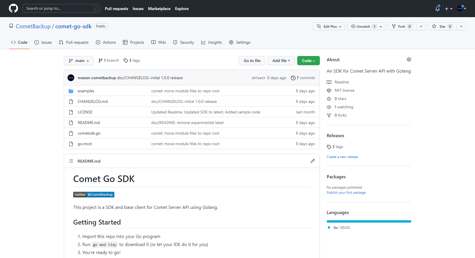Expand the green Code dropdown
Screen dimensions: 475x258
pyautogui.click(x=308, y=61)
